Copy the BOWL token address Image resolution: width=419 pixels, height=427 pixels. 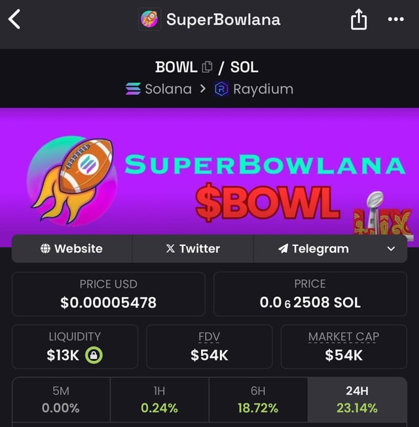[x=208, y=67]
